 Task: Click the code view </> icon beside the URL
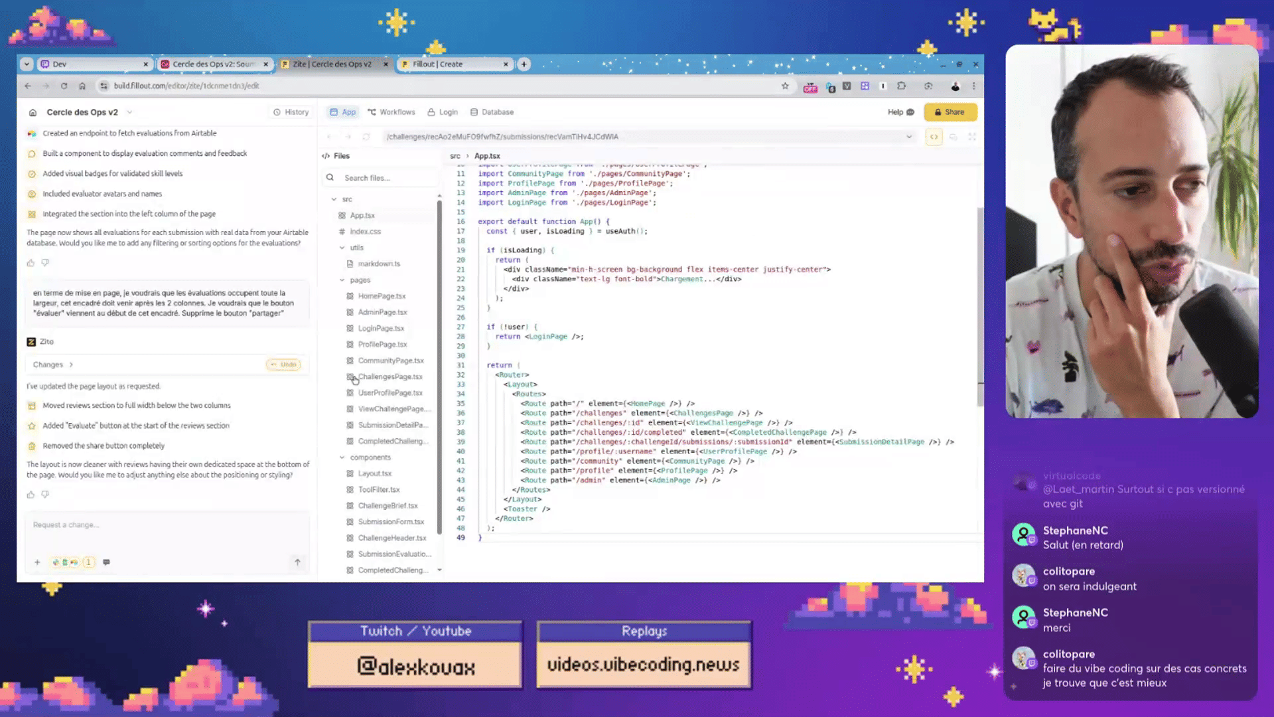(x=934, y=137)
